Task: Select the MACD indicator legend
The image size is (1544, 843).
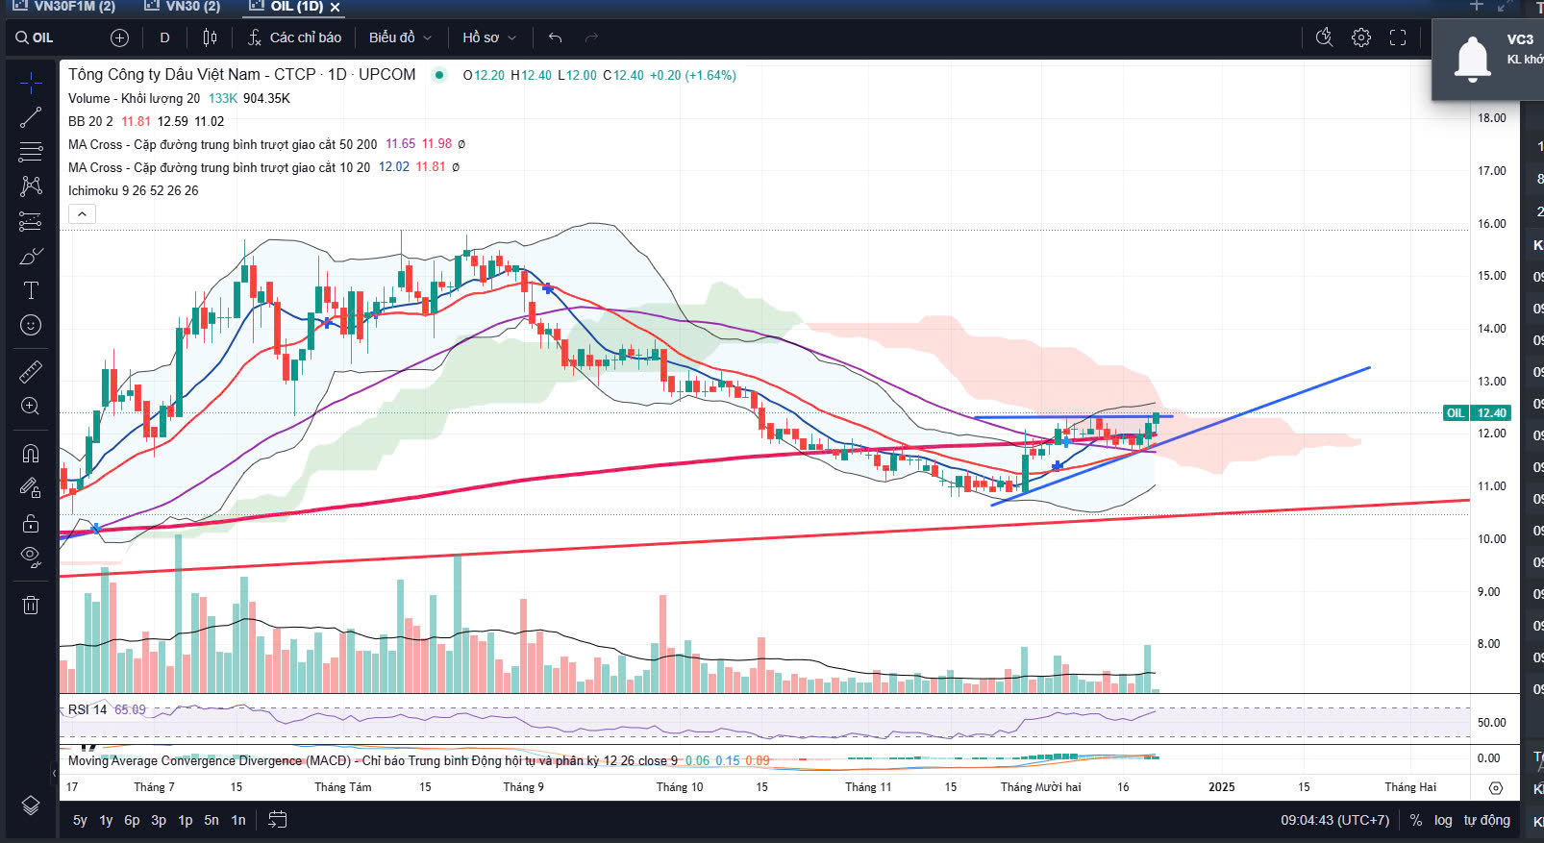Action: (x=372, y=760)
